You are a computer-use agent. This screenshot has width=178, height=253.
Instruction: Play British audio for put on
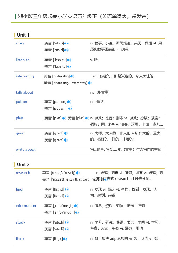tap(69, 102)
